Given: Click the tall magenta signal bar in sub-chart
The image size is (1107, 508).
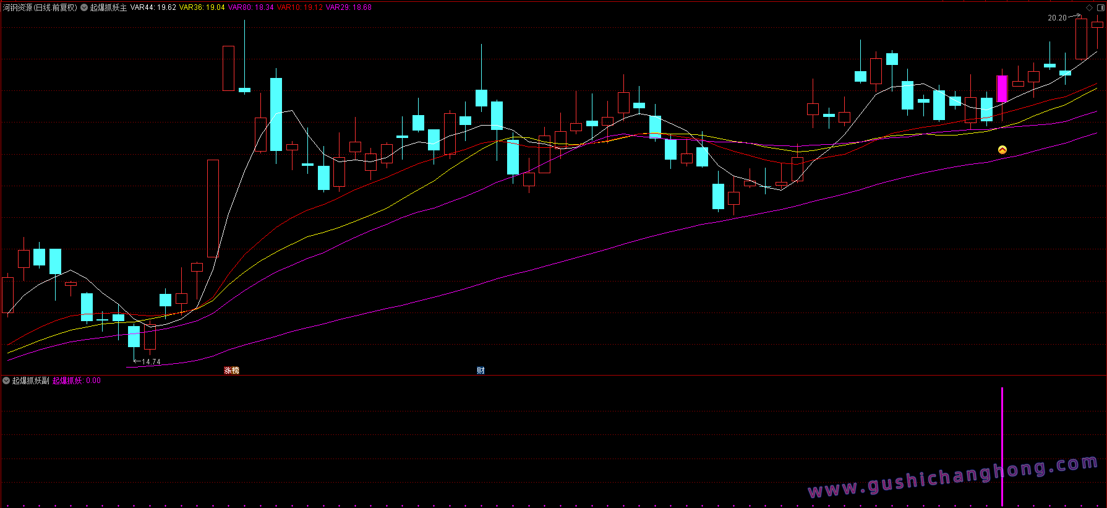Looking at the screenshot, I should coord(1002,446).
